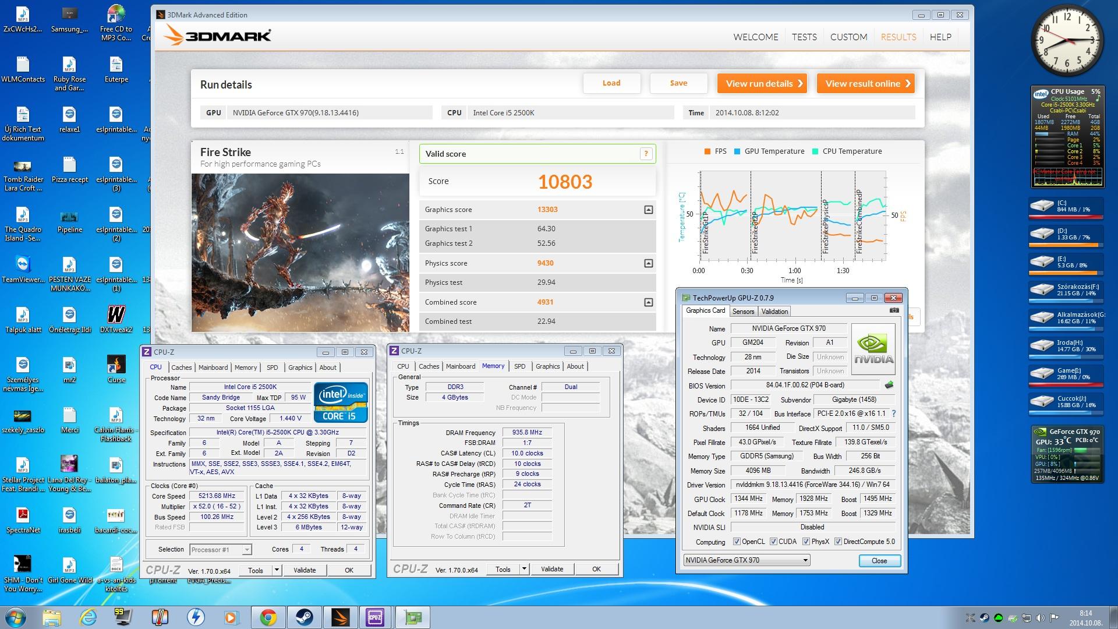Toggle the CUDA checkbox
Viewport: 1118px width, 629px height.
(x=773, y=542)
